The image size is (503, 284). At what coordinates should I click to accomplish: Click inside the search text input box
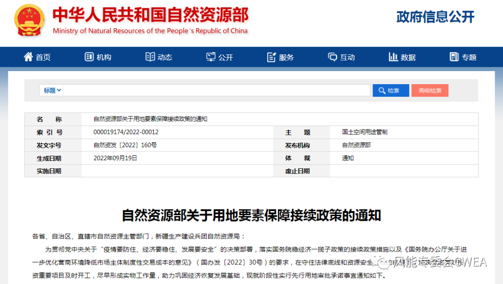click(x=217, y=91)
